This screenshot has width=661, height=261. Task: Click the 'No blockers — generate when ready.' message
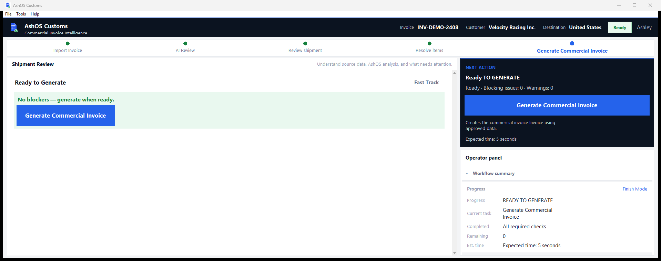(66, 100)
